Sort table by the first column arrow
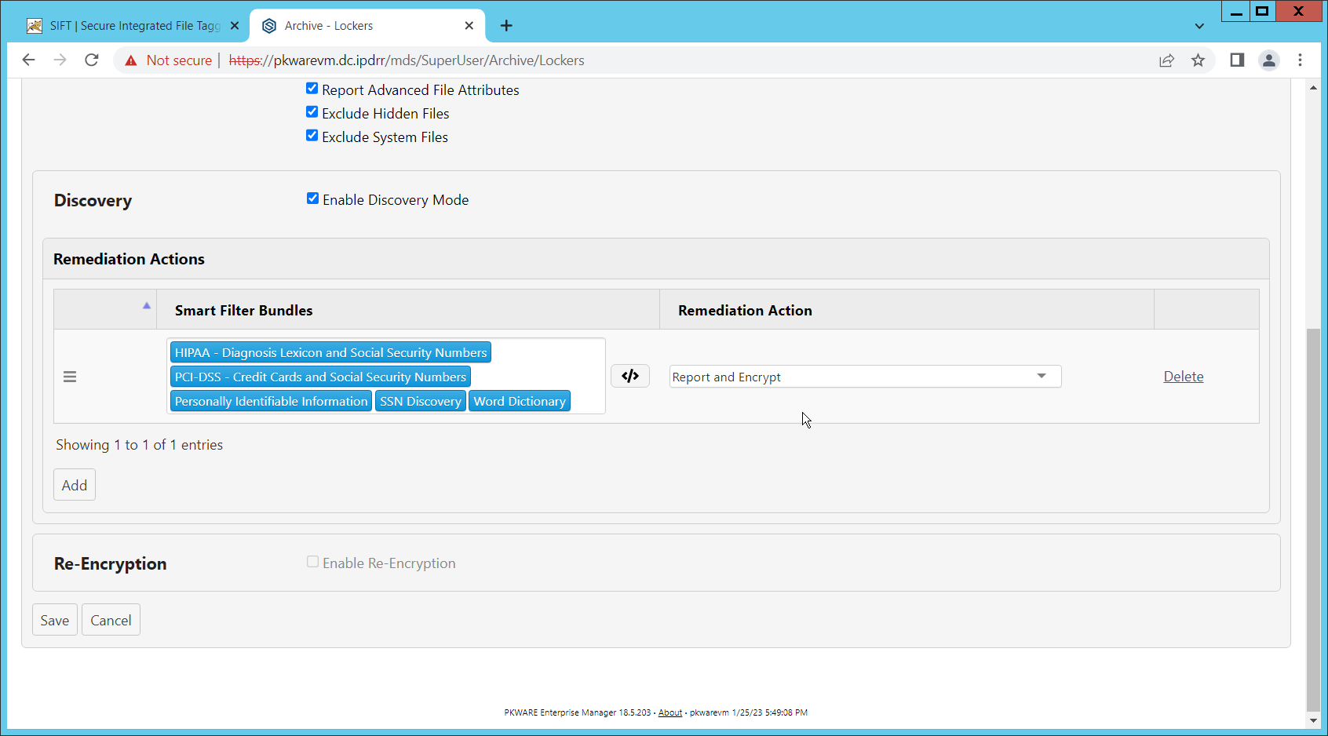1328x736 pixels. coord(146,306)
